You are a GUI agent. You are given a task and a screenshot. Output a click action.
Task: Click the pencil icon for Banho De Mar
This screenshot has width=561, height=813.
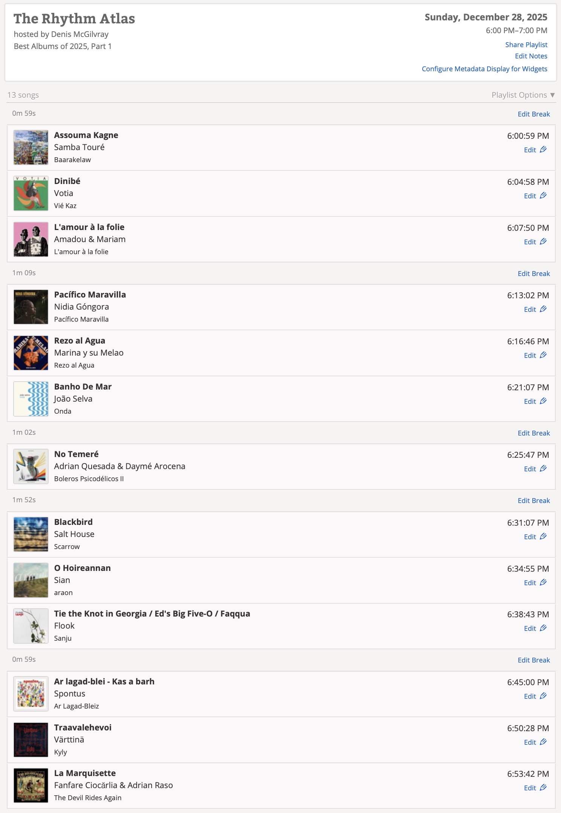tap(543, 401)
